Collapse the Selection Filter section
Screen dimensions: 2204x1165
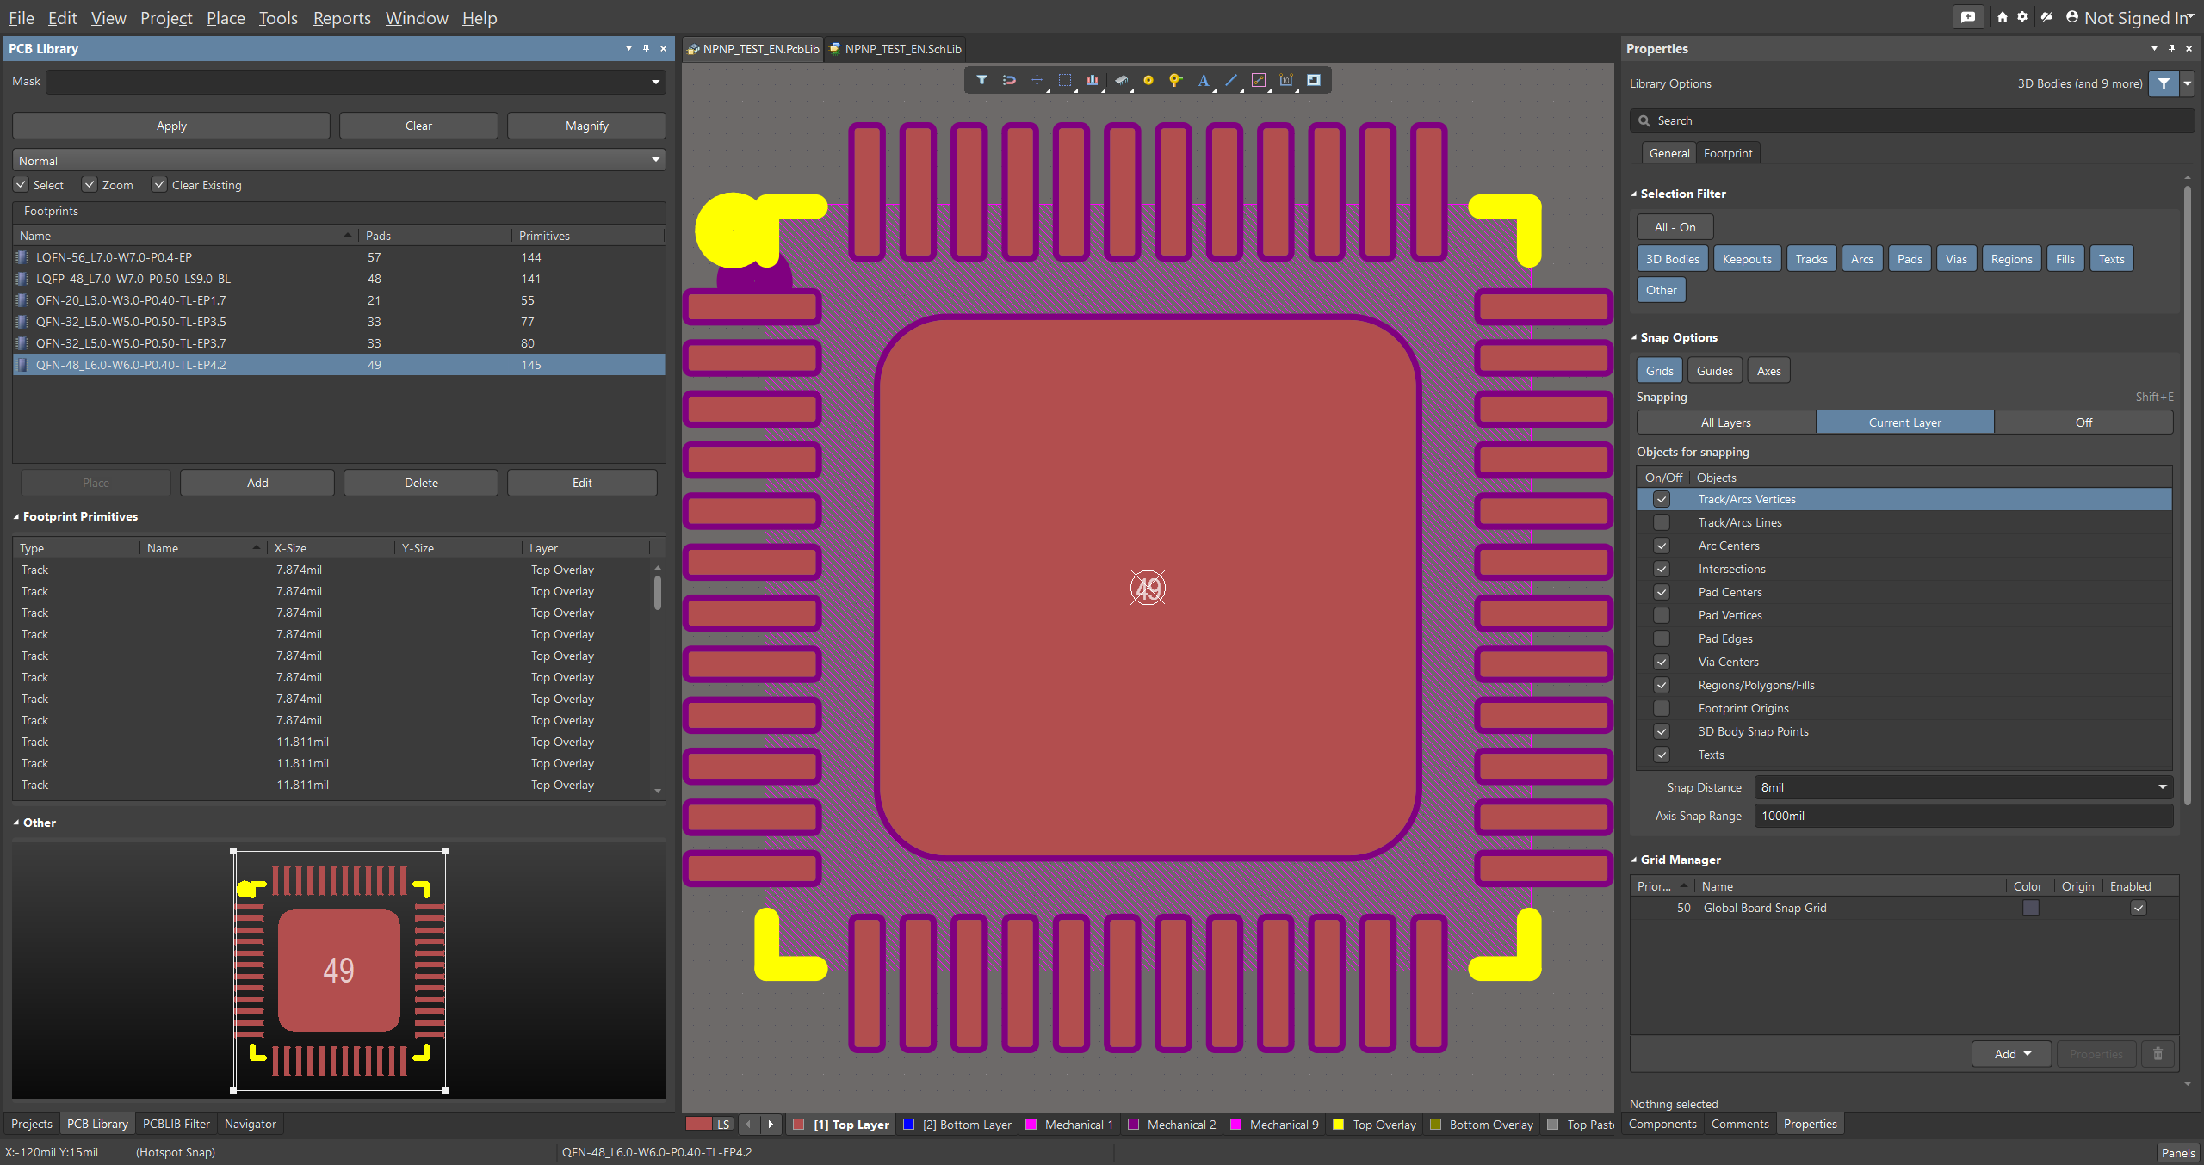click(1634, 194)
